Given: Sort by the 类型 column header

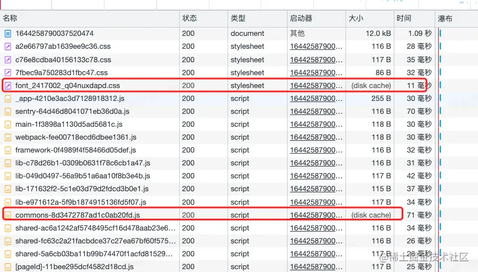Looking at the screenshot, I should point(258,19).
